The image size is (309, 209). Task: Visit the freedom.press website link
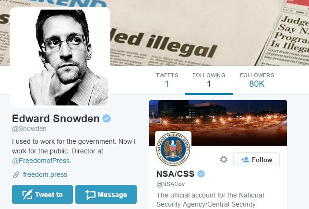coord(45,175)
